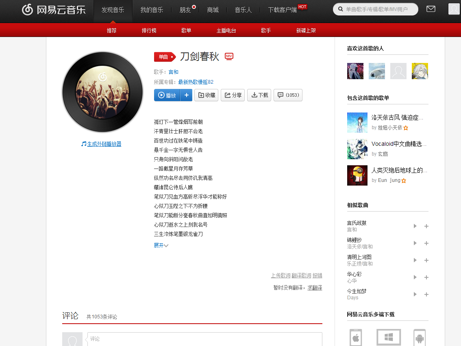The height and width of the screenshot is (346, 461).
Task: Click 报错 link
Action: coord(317,275)
